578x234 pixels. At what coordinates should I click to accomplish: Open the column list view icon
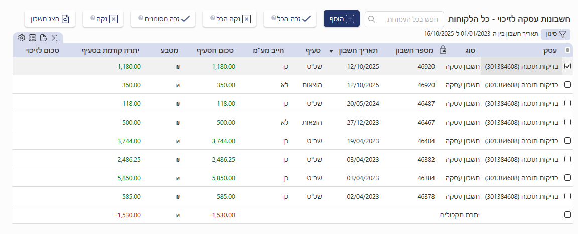[x=32, y=38]
